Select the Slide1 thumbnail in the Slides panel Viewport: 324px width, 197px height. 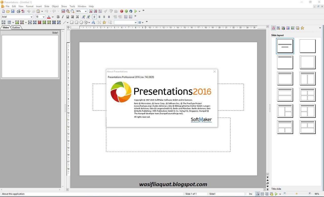click(x=30, y=56)
